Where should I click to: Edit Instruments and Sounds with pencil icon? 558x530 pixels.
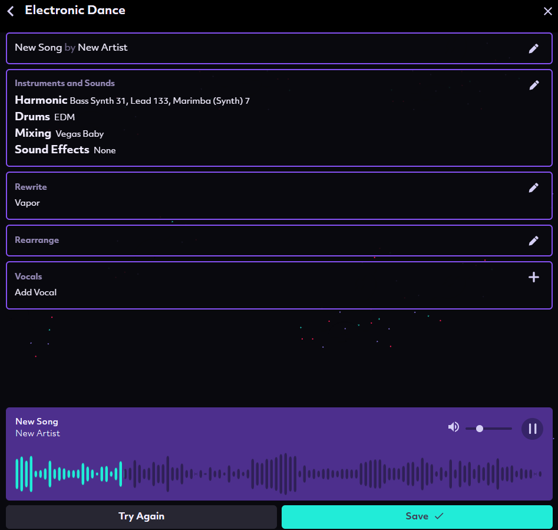point(534,85)
